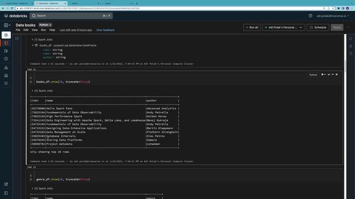Click into books_df.show code line
Screen dimensions: 355x199
tap(63, 82)
